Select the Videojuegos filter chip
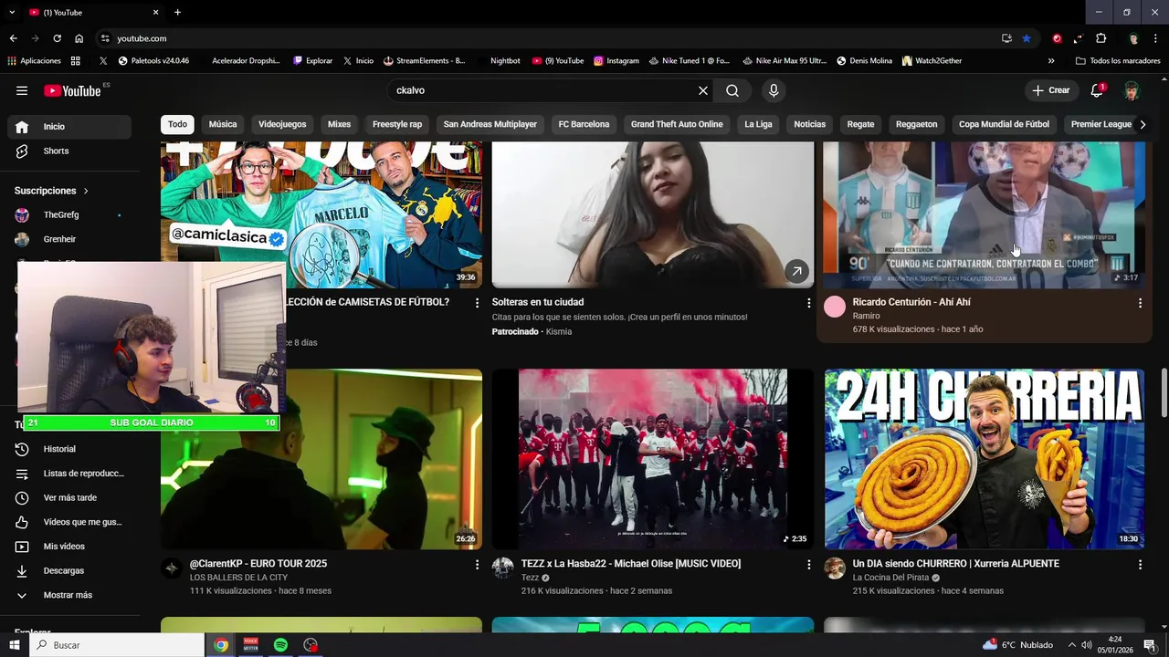Image resolution: width=1169 pixels, height=657 pixels. [x=282, y=124]
